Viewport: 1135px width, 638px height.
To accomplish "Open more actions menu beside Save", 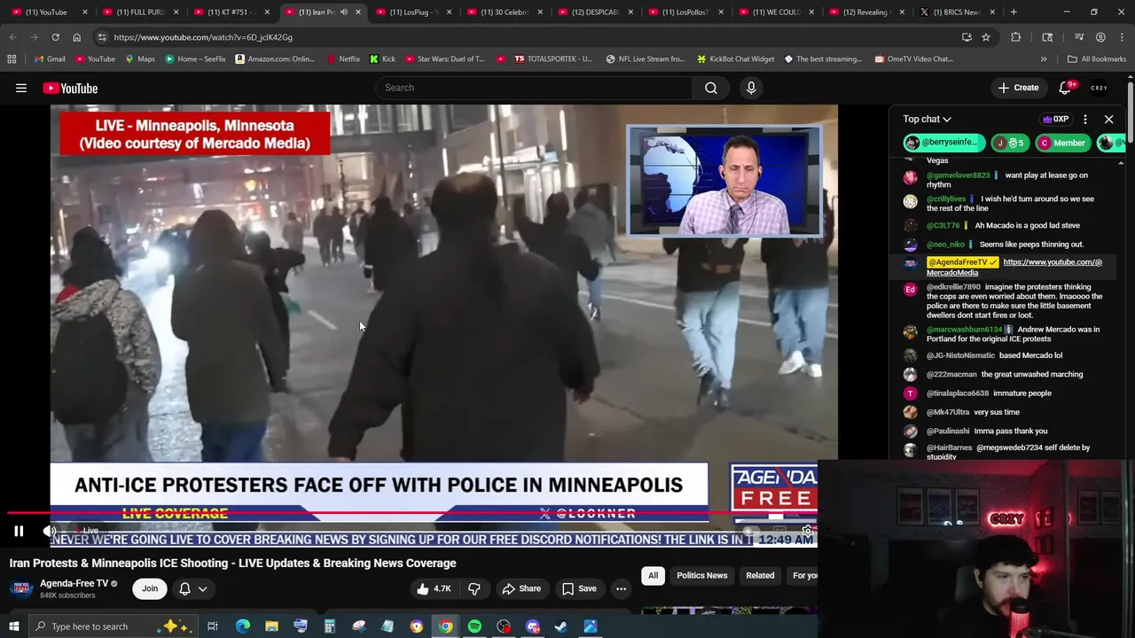I will (x=621, y=588).
